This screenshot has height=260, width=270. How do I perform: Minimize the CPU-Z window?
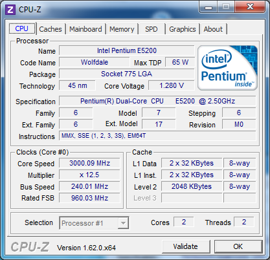click(x=208, y=7)
